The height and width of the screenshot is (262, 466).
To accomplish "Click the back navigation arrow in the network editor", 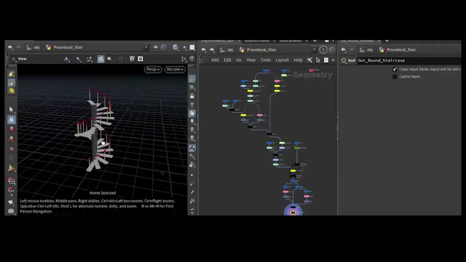I will (x=204, y=50).
